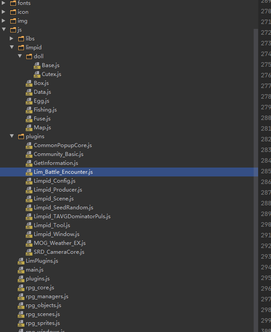Viewport: 271px width, 332px height.
Task: Click the JS file icon of Fuse.js
Action: tap(29, 119)
